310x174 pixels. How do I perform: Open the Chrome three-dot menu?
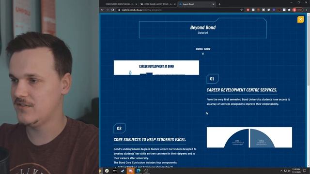click(307, 10)
